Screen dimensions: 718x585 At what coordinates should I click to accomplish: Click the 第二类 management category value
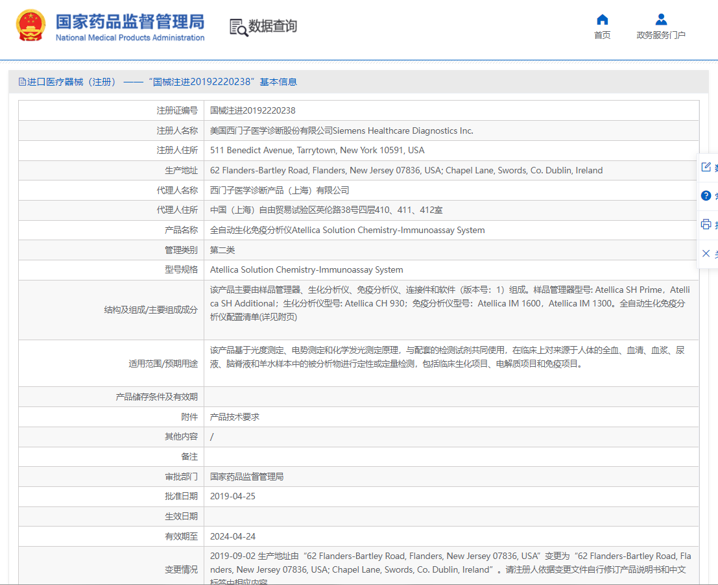(x=222, y=250)
